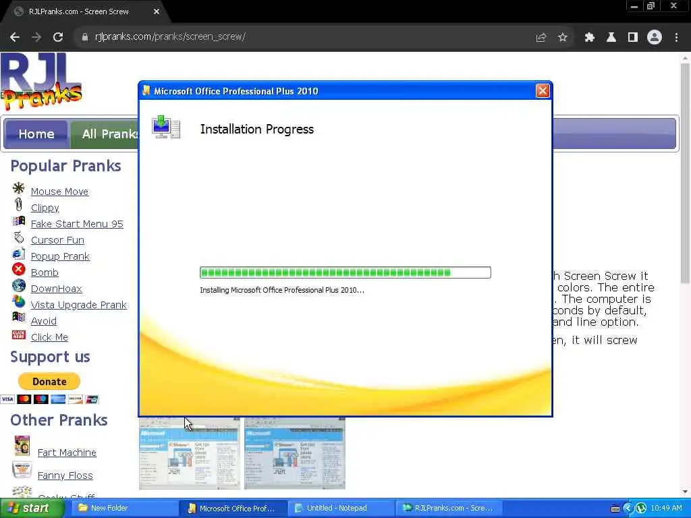Viewport: 691px width, 518px height.
Task: Click the Clippy paperclip icon
Action: 18,204
